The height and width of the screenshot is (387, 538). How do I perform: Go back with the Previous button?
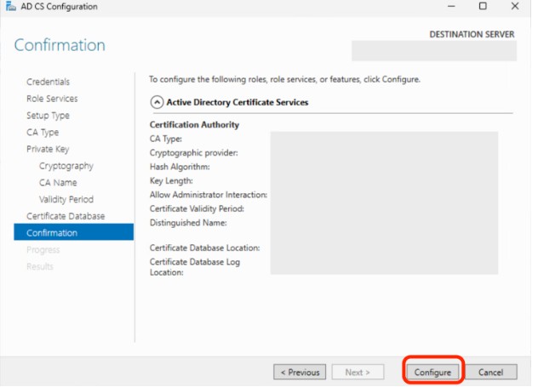click(x=299, y=372)
